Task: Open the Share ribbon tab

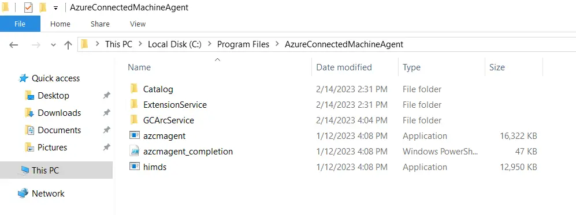Action: click(x=100, y=24)
